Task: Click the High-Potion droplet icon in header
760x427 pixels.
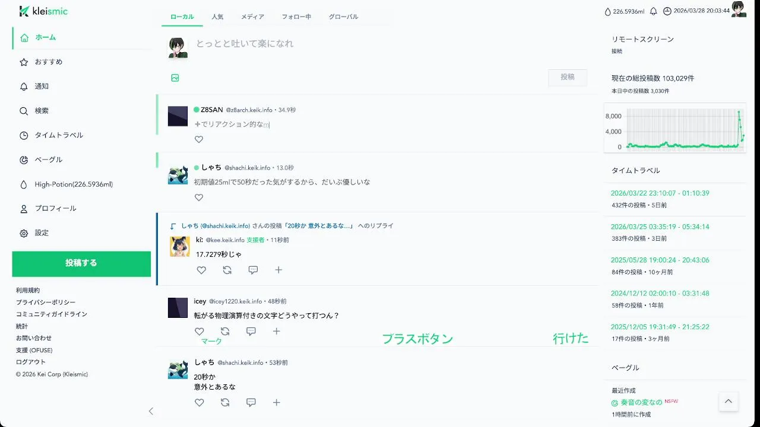Action: (607, 11)
